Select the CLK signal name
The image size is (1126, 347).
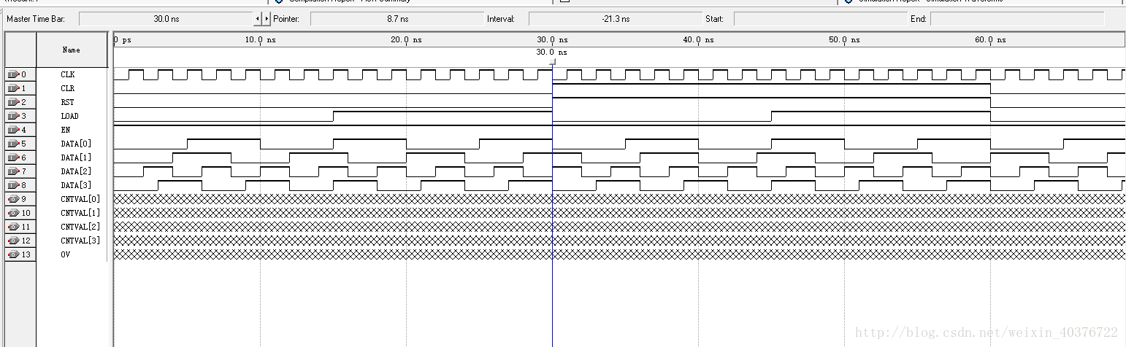tap(68, 74)
